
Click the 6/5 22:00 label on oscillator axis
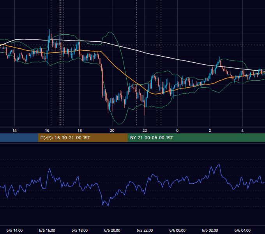(x=145, y=230)
